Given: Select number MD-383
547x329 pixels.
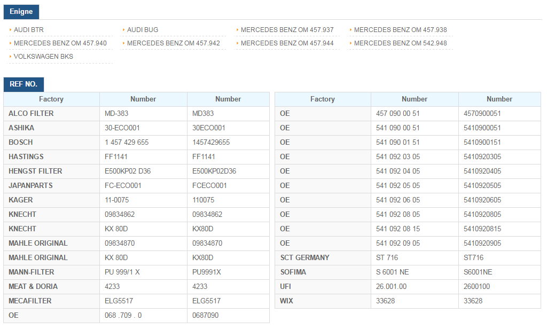Looking at the screenshot, I should (x=116, y=114).
